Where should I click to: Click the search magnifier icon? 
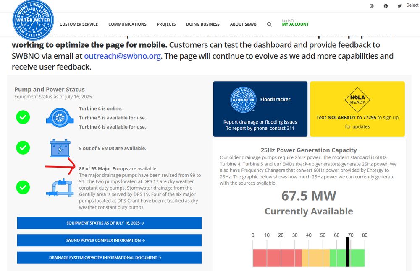[269, 24]
